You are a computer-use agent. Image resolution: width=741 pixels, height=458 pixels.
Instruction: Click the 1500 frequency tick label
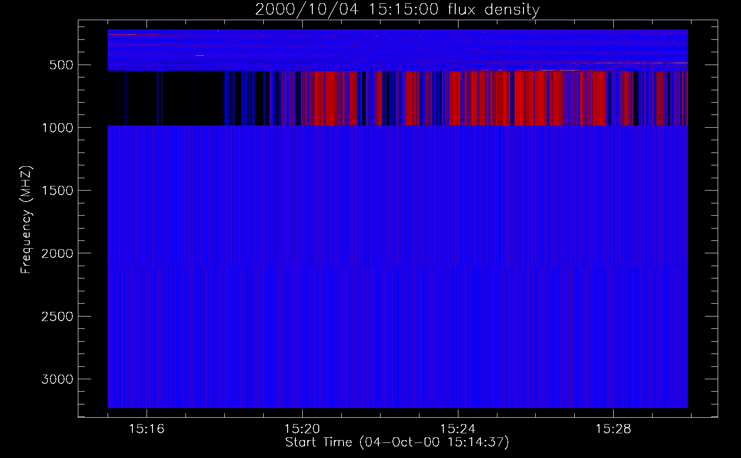(x=57, y=191)
